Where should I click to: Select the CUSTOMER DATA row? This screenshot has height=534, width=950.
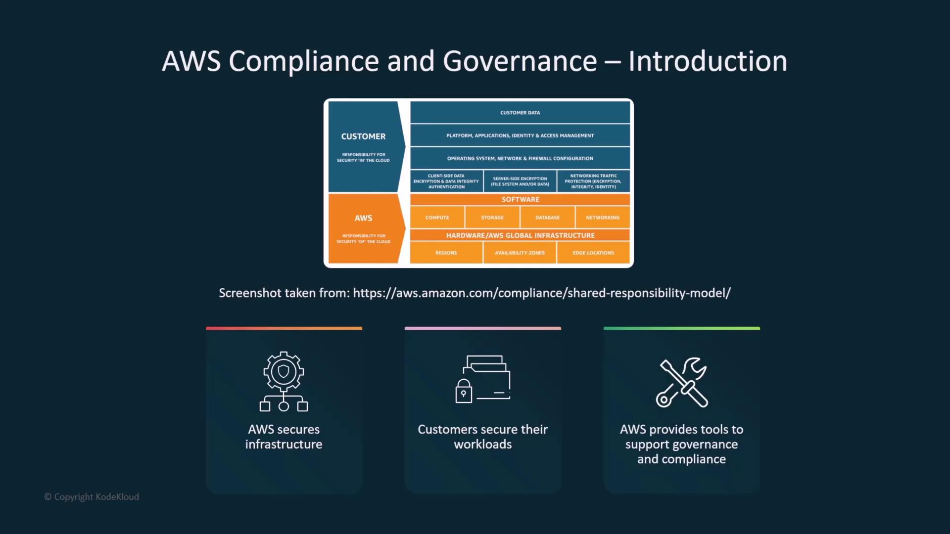coord(520,113)
